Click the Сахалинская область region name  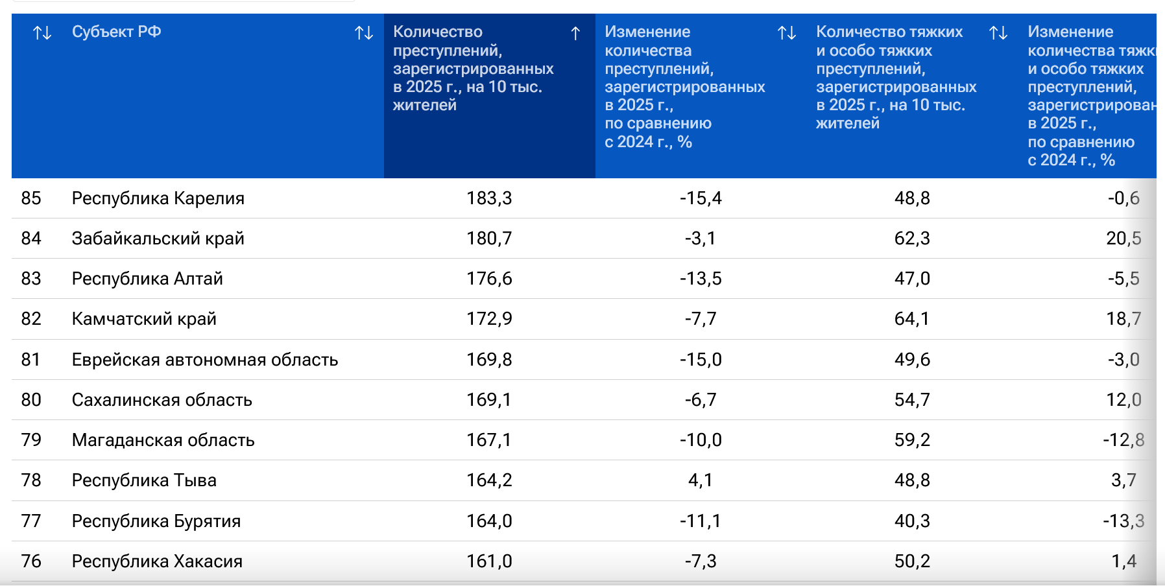click(x=162, y=400)
